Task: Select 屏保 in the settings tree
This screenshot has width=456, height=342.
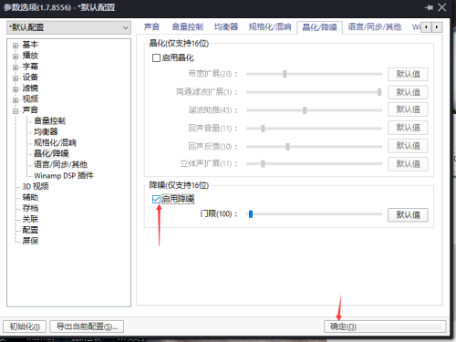Action: click(30, 241)
